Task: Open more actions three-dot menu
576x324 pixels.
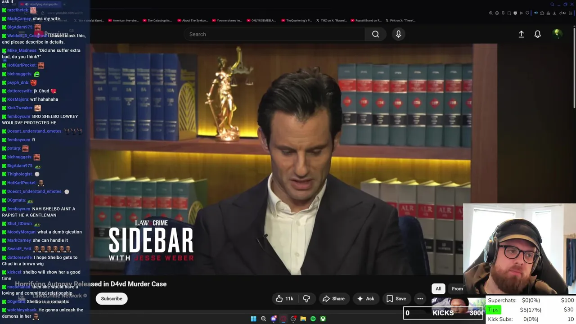Action: click(x=420, y=299)
